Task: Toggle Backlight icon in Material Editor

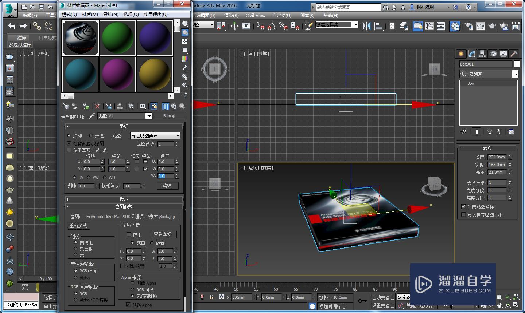Action: tap(185, 32)
